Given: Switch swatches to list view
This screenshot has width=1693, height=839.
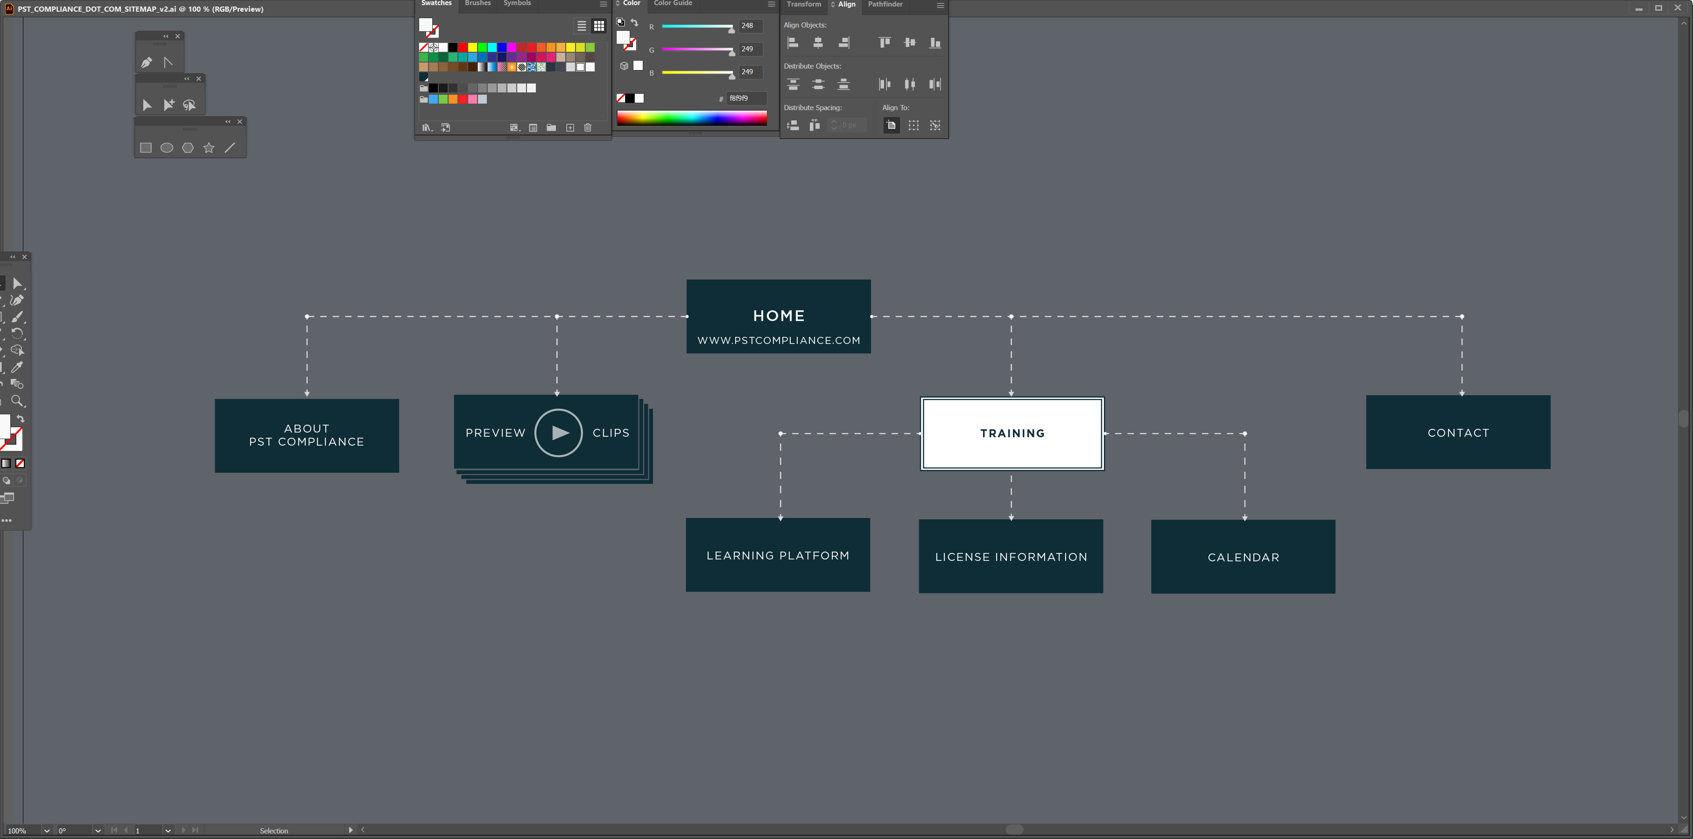Looking at the screenshot, I should tap(582, 26).
